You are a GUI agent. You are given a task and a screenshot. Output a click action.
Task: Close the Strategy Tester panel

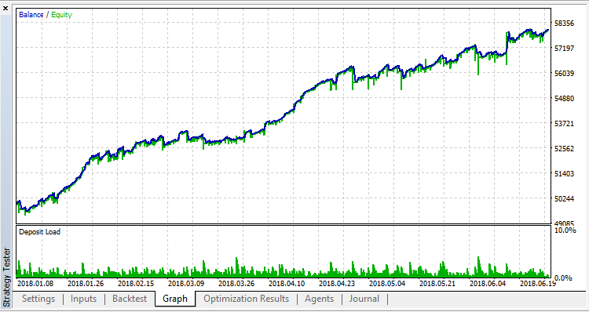click(x=5, y=9)
